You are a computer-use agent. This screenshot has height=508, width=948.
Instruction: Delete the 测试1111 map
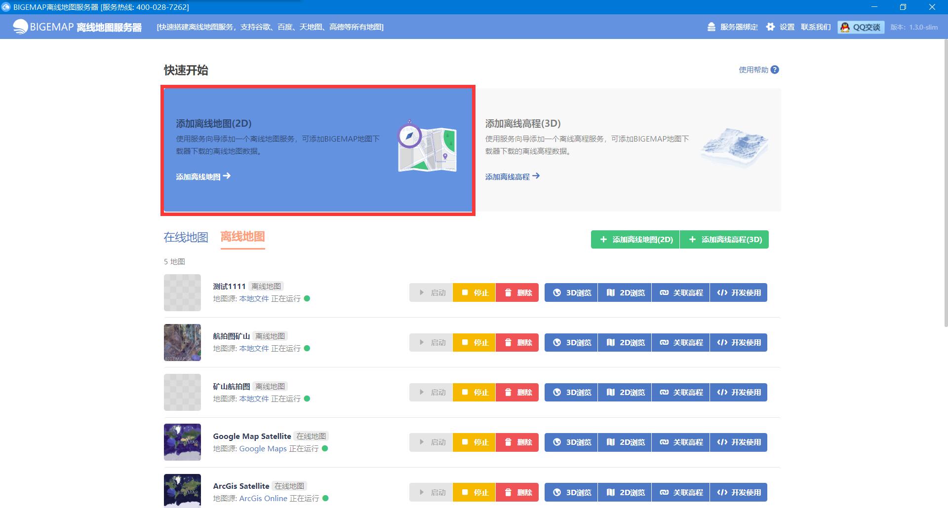pos(517,292)
